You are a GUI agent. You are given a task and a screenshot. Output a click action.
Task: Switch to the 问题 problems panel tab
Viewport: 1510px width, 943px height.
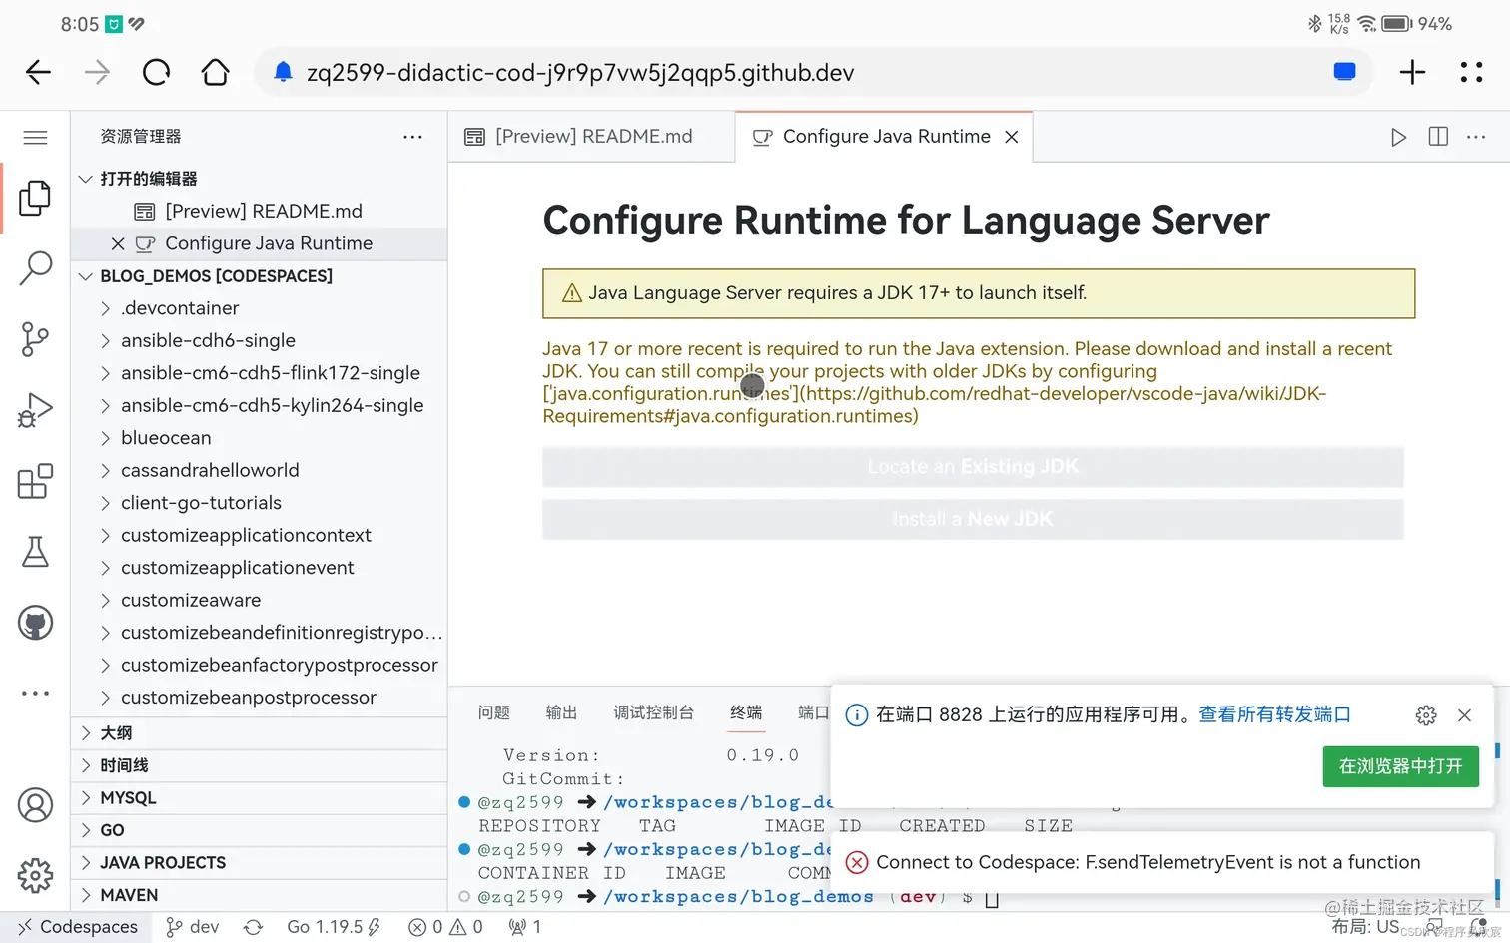click(x=493, y=712)
